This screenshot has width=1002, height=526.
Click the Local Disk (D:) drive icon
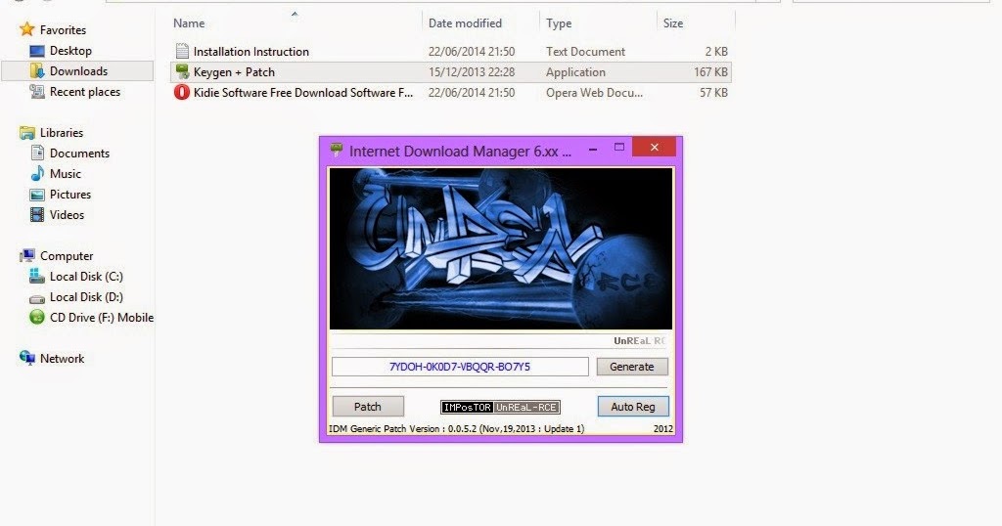37,297
